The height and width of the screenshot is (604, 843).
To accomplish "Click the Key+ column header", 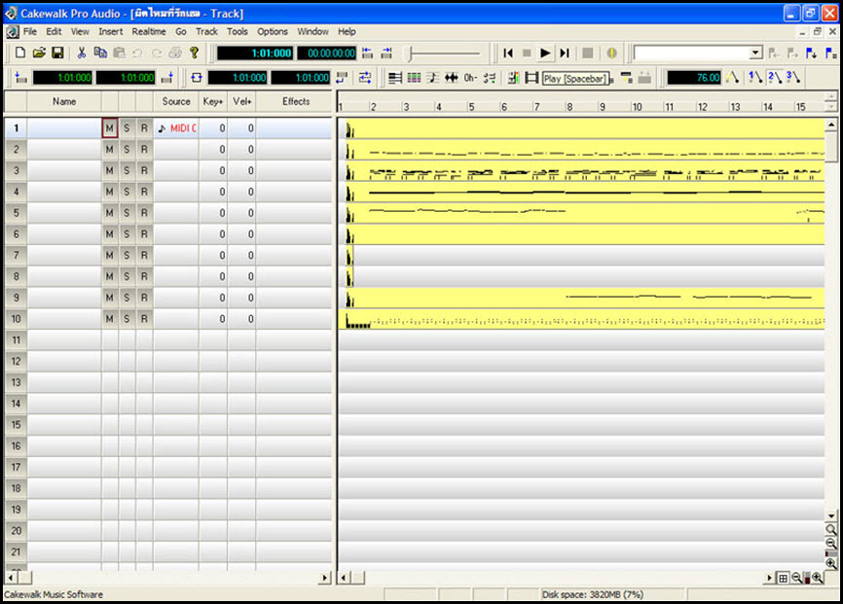I will point(213,101).
